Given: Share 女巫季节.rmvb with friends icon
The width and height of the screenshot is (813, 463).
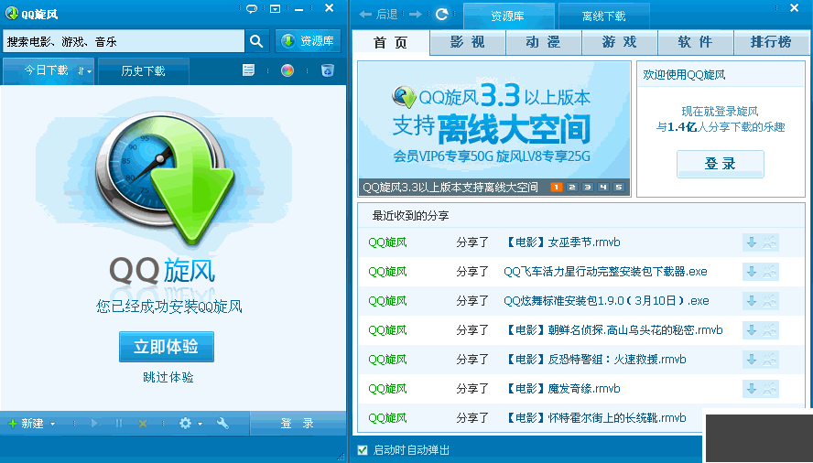Looking at the screenshot, I should pyautogui.click(x=770, y=242).
